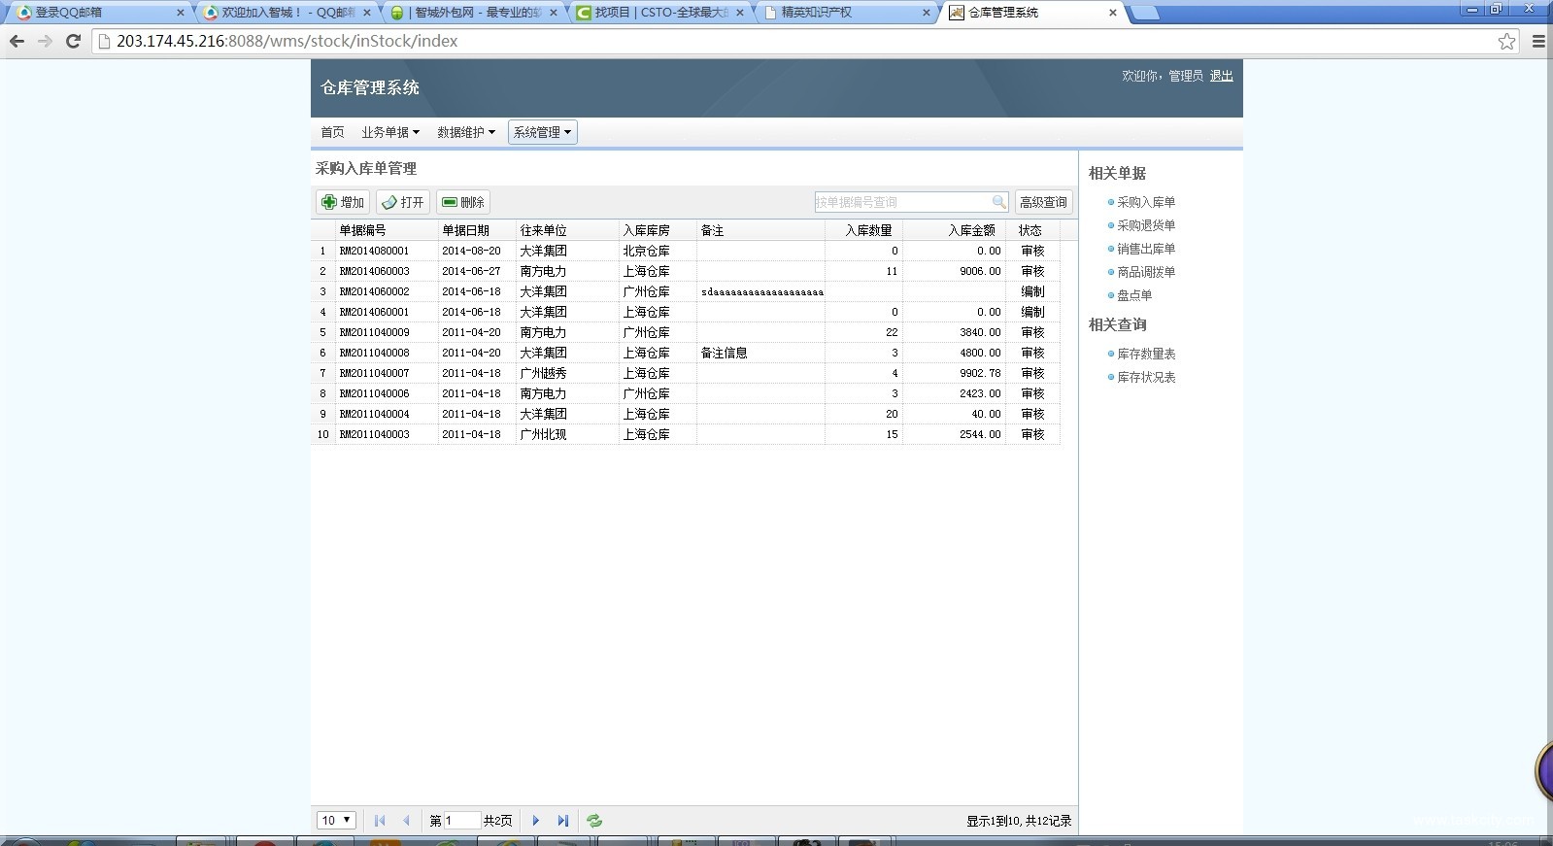Viewport: 1553px width, 846px height.
Task: Select row RM2011040009
Action: pos(686,332)
